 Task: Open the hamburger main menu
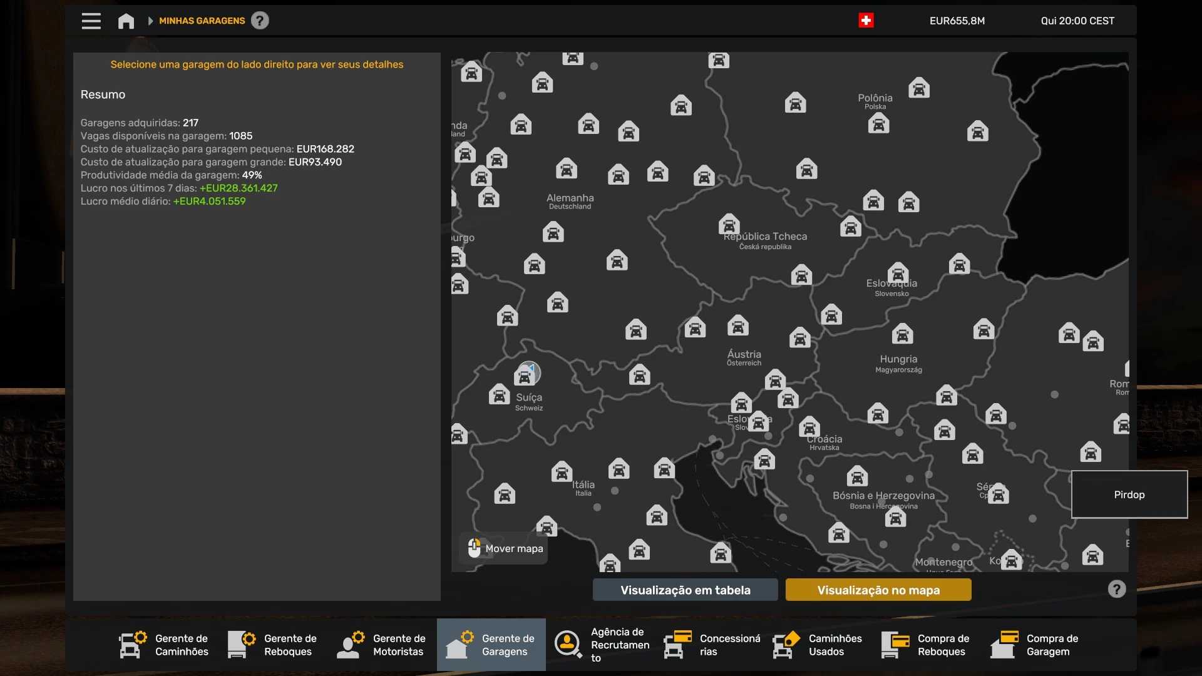(91, 21)
